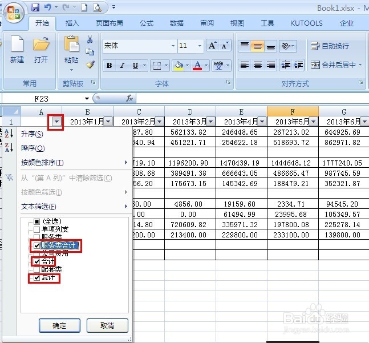369x343 pixels.
Task: Expand the Name Box dropdown arrow
Action: pyautogui.click(x=87, y=98)
